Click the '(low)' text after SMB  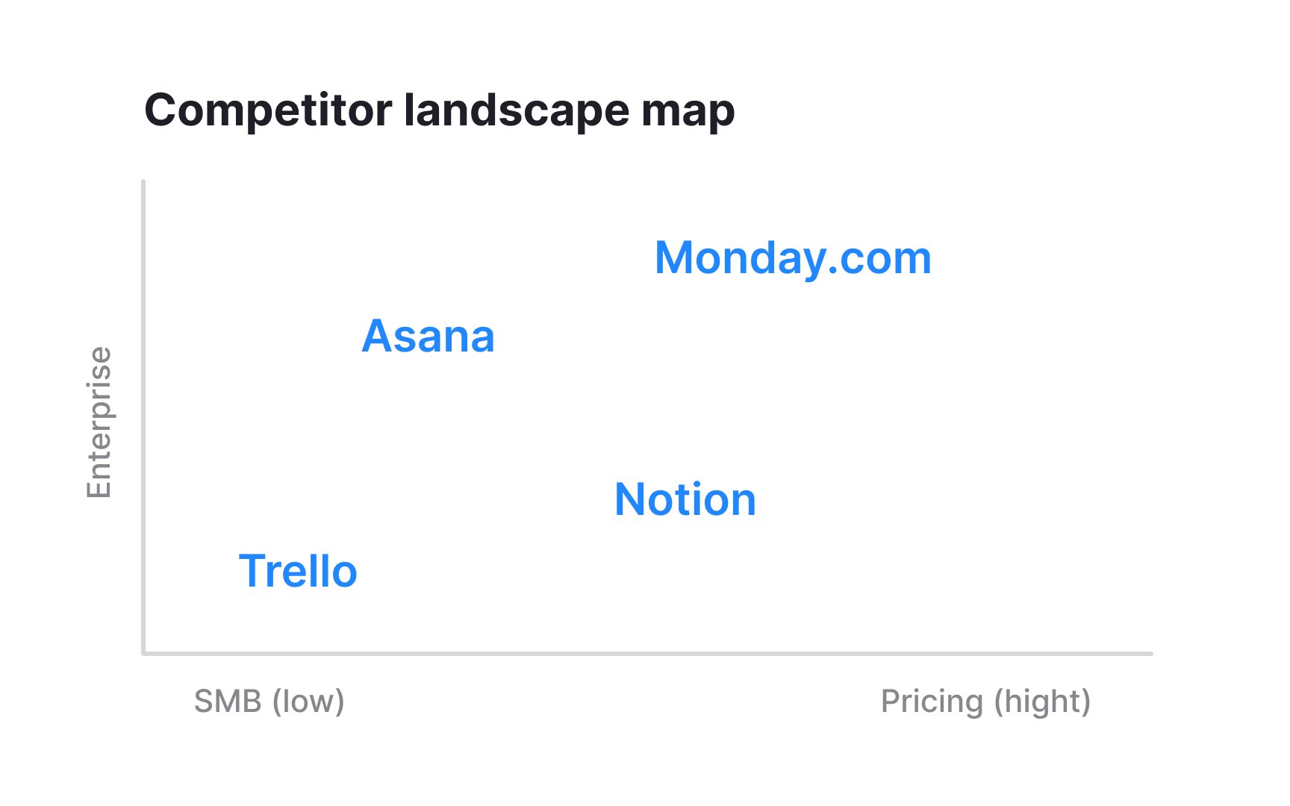[x=308, y=702]
